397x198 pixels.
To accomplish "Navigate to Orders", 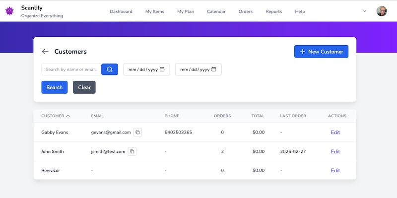I will coord(246,11).
